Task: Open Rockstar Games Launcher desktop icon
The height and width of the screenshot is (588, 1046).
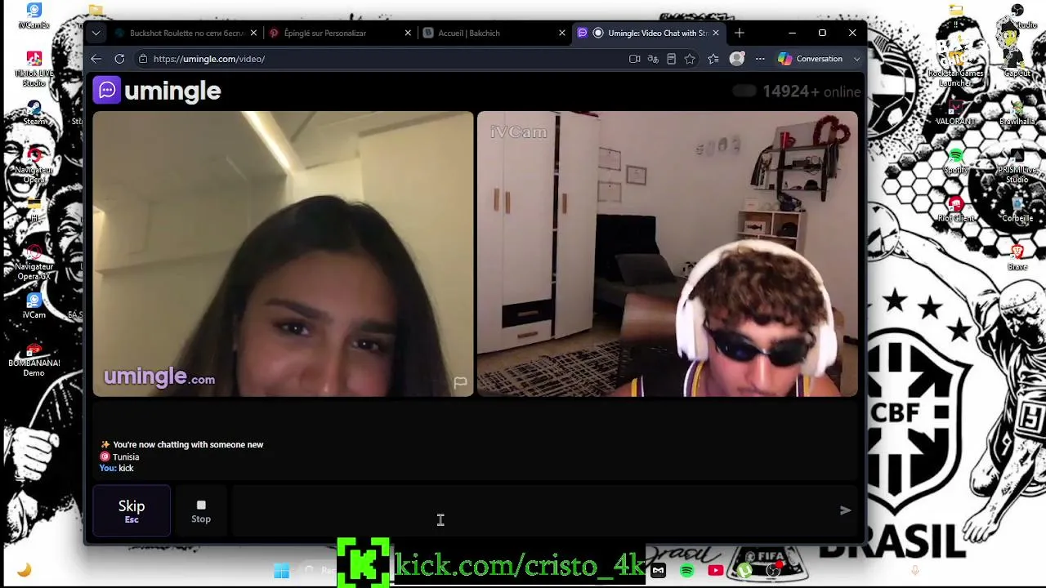Action: click(x=955, y=69)
